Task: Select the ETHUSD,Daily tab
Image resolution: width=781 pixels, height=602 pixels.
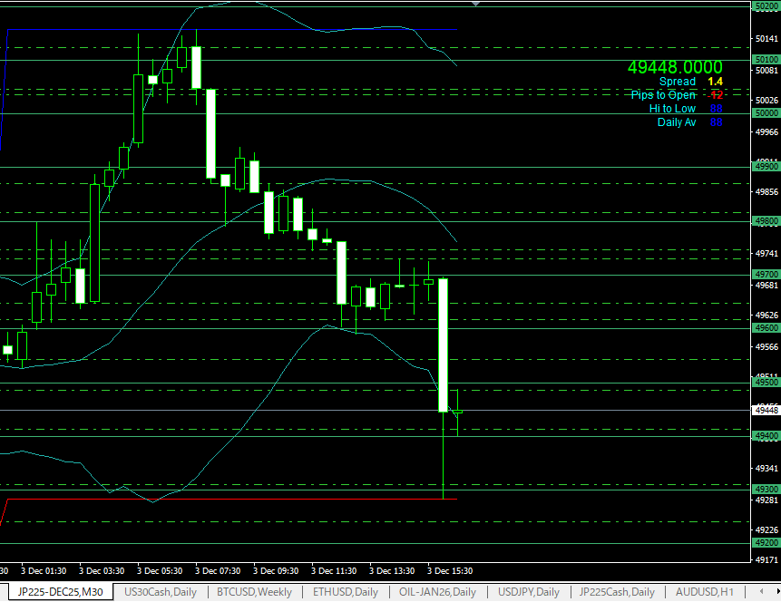Action: tap(345, 592)
